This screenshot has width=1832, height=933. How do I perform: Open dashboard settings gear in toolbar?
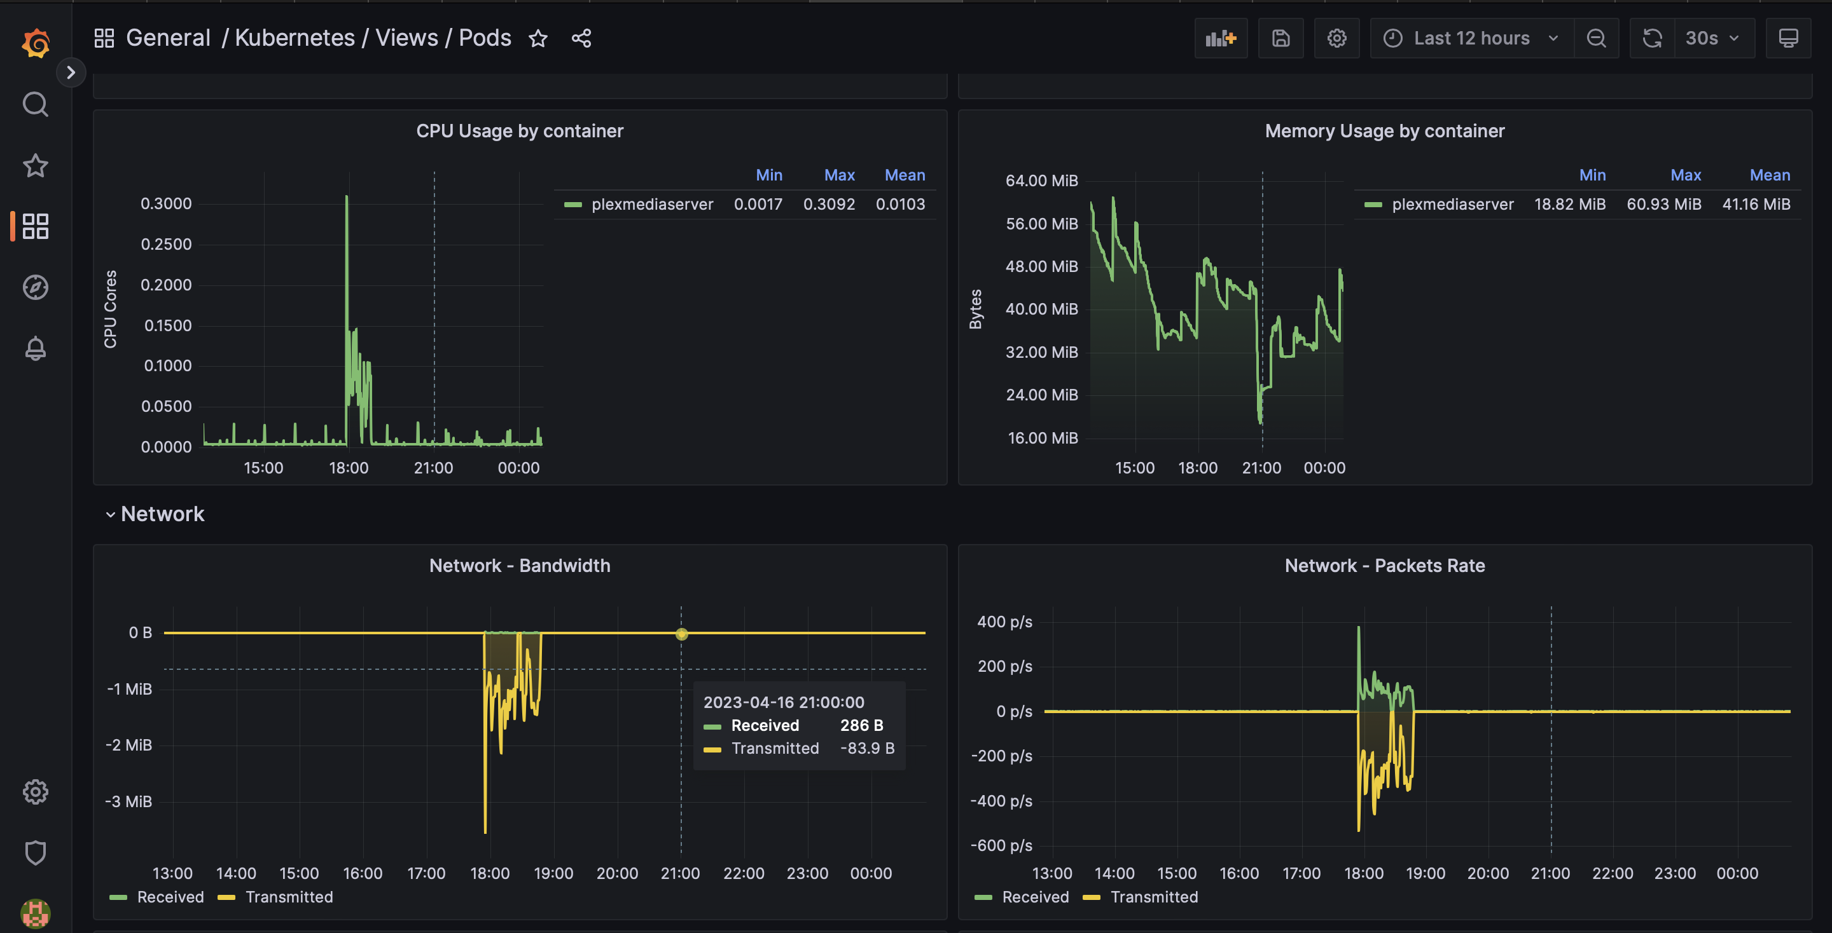(x=1337, y=38)
